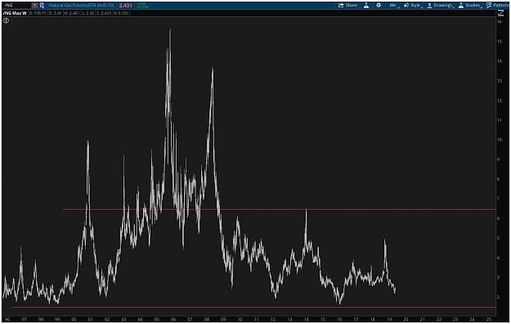Viewport: 511px width, 324px height.
Task: Click the /NG symbol input field
Action: point(17,5)
